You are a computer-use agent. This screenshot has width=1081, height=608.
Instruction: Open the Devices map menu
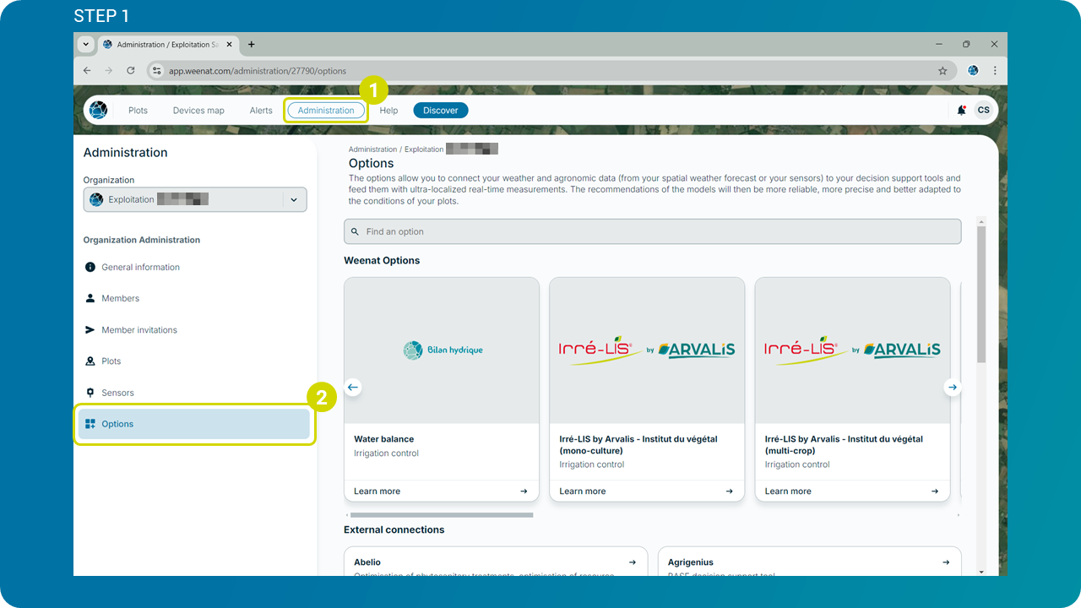(x=198, y=111)
